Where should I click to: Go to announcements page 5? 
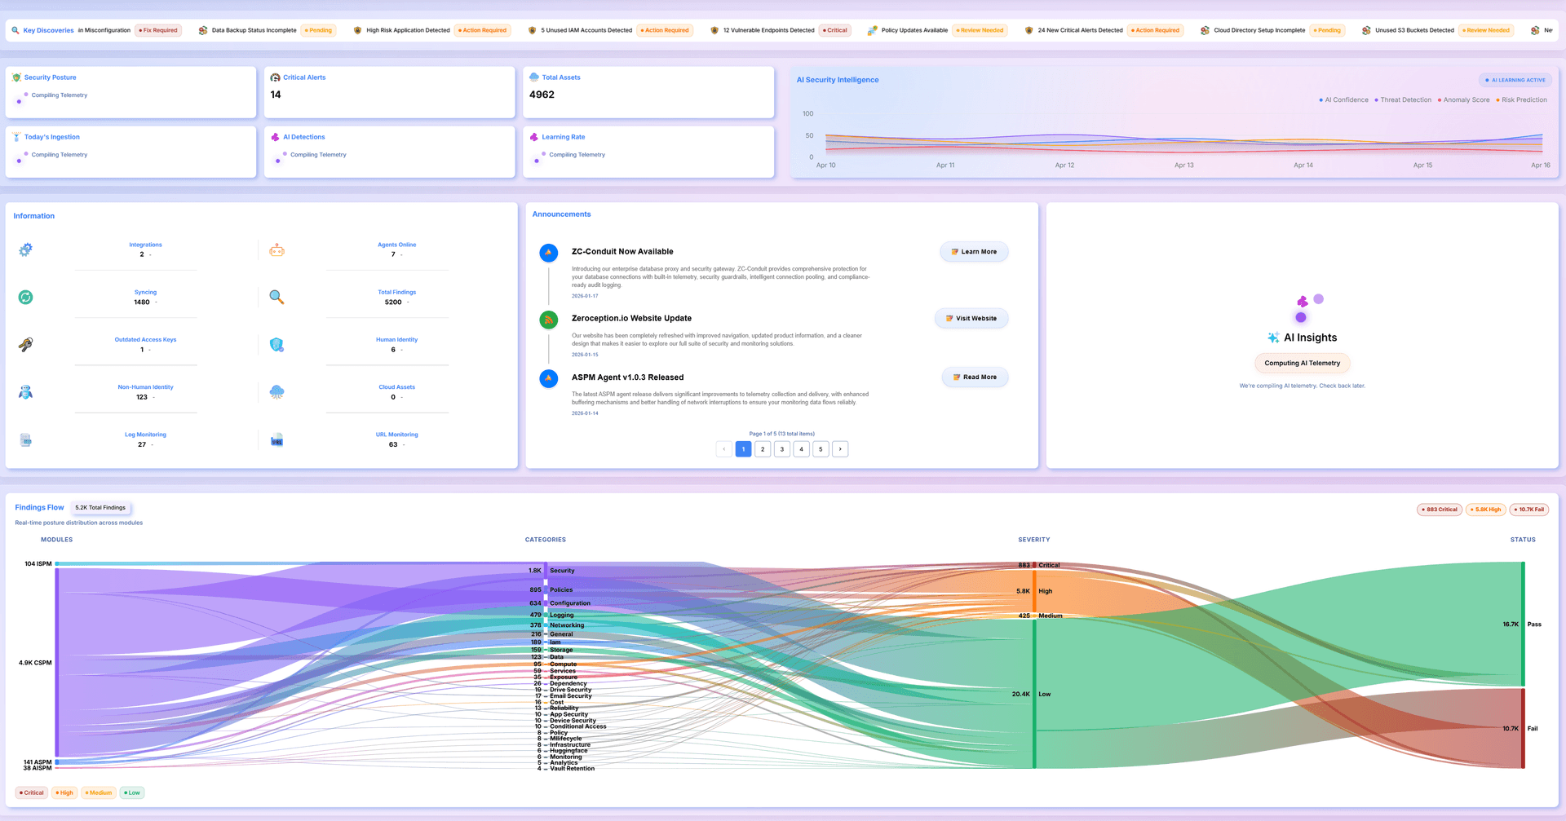pos(821,449)
